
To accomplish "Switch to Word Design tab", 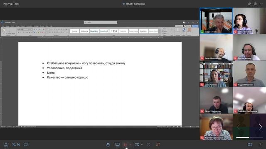I will pyautogui.click(x=17, y=26).
